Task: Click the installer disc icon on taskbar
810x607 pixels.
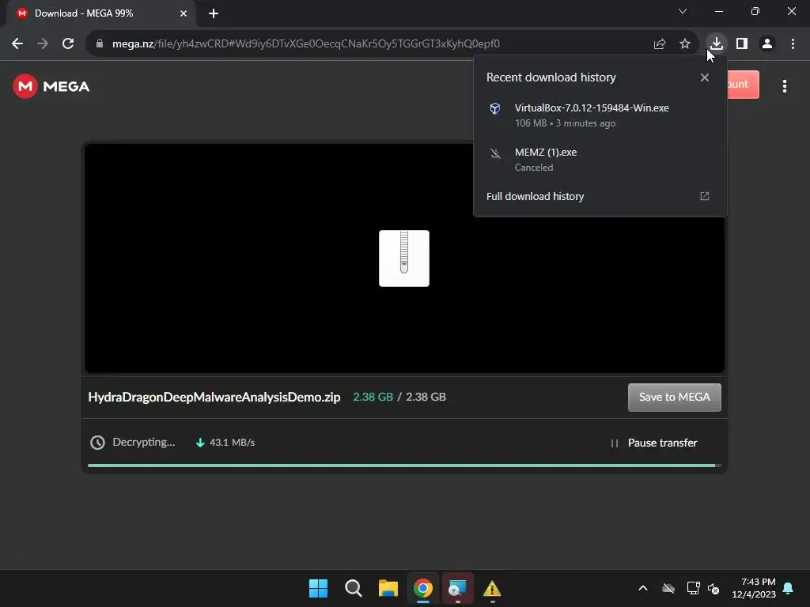Action: click(x=458, y=588)
